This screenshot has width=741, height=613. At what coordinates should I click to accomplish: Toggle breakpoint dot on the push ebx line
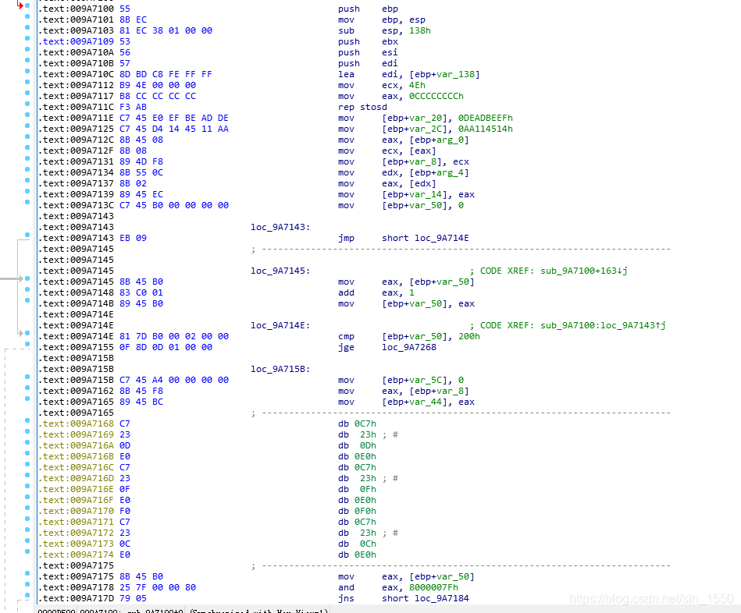27,39
